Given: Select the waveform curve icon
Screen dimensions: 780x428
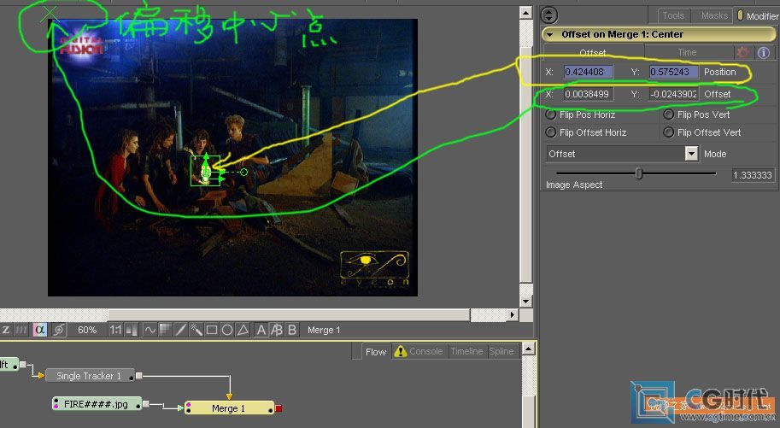Looking at the screenshot, I should 150,330.
